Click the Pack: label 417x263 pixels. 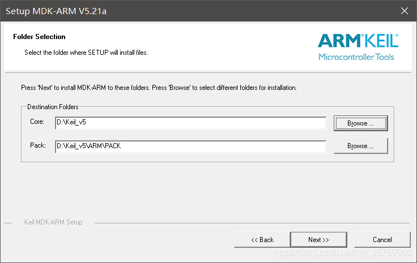point(38,145)
